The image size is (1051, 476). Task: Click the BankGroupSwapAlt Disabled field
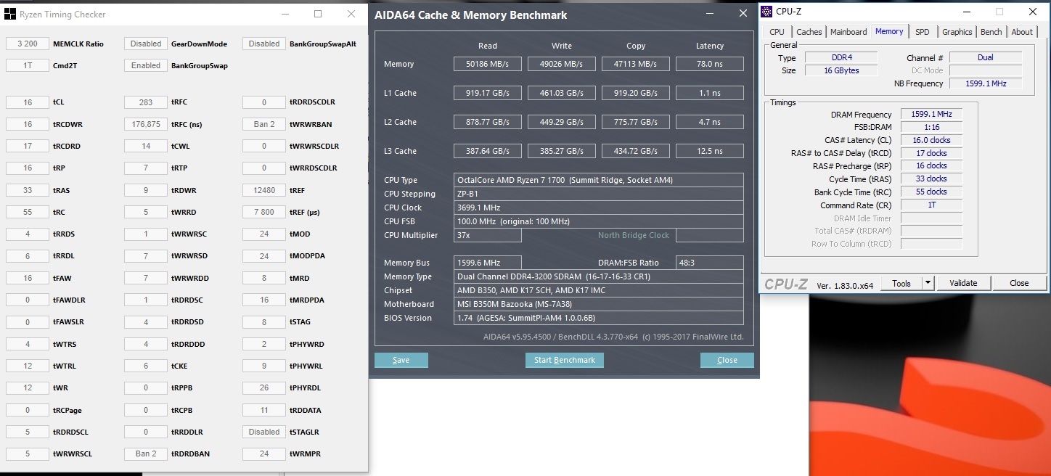(x=264, y=44)
